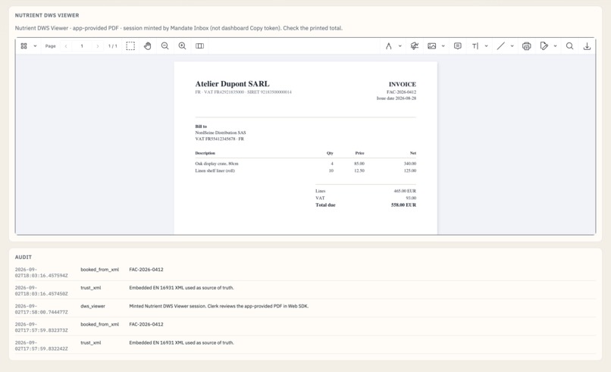Download the PDF file
This screenshot has height=372, width=611.
pos(587,46)
